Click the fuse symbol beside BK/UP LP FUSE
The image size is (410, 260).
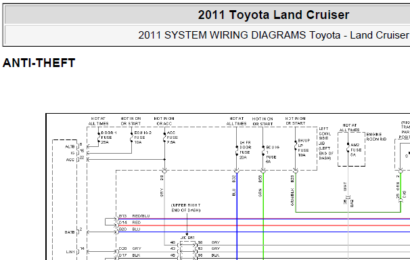coord(296,145)
